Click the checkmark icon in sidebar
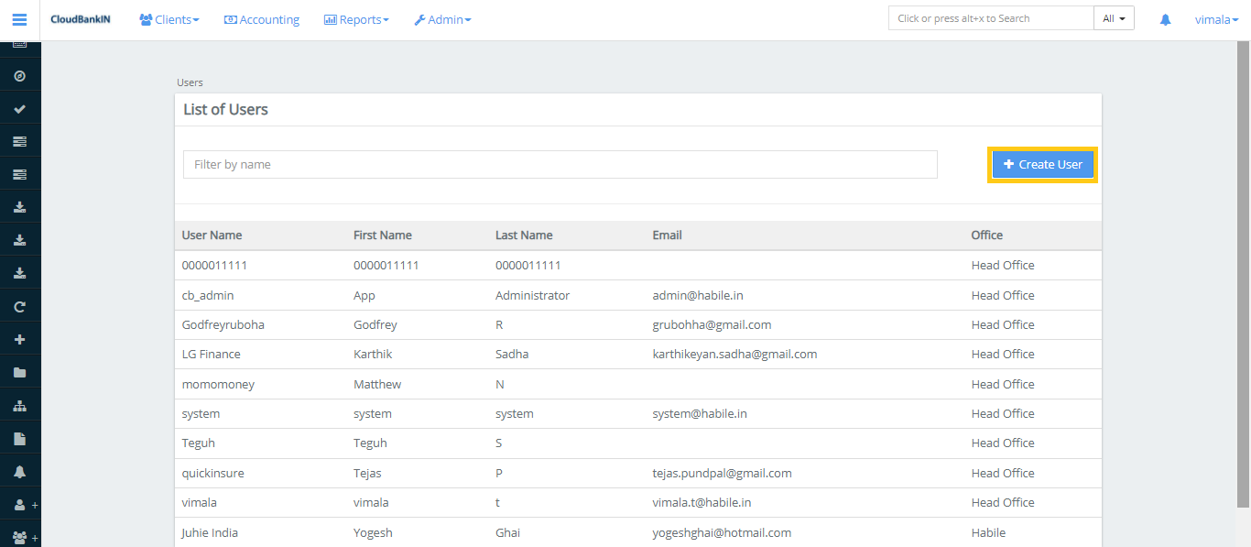1251x547 pixels. 19,109
